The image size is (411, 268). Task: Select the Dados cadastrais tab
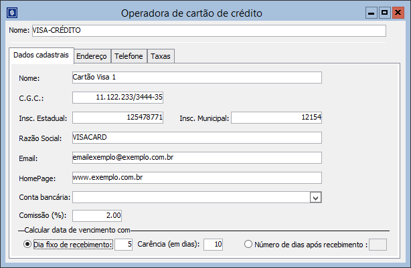coord(39,55)
